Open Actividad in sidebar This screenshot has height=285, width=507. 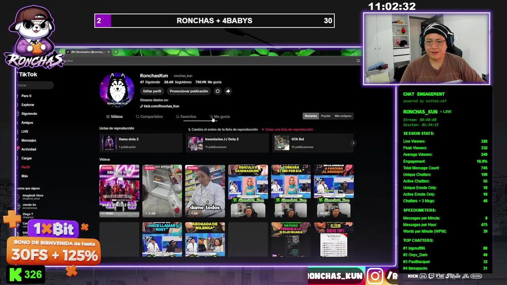tap(29, 149)
